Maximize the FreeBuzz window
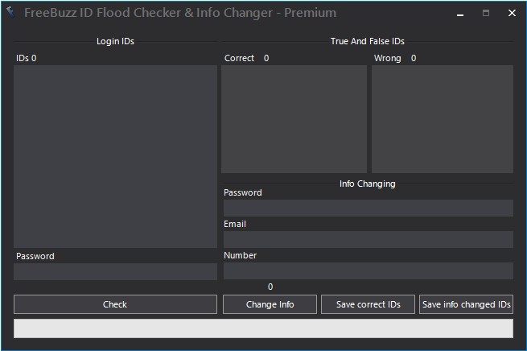 486,13
